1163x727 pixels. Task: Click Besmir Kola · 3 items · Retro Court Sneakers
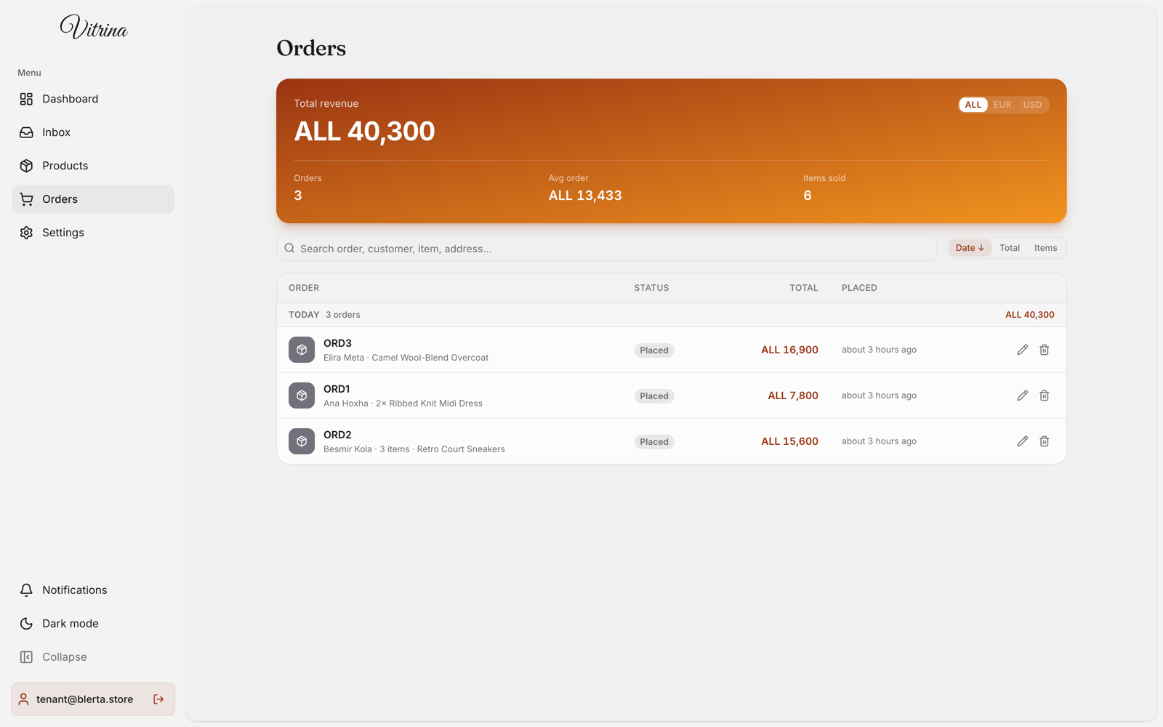point(414,449)
